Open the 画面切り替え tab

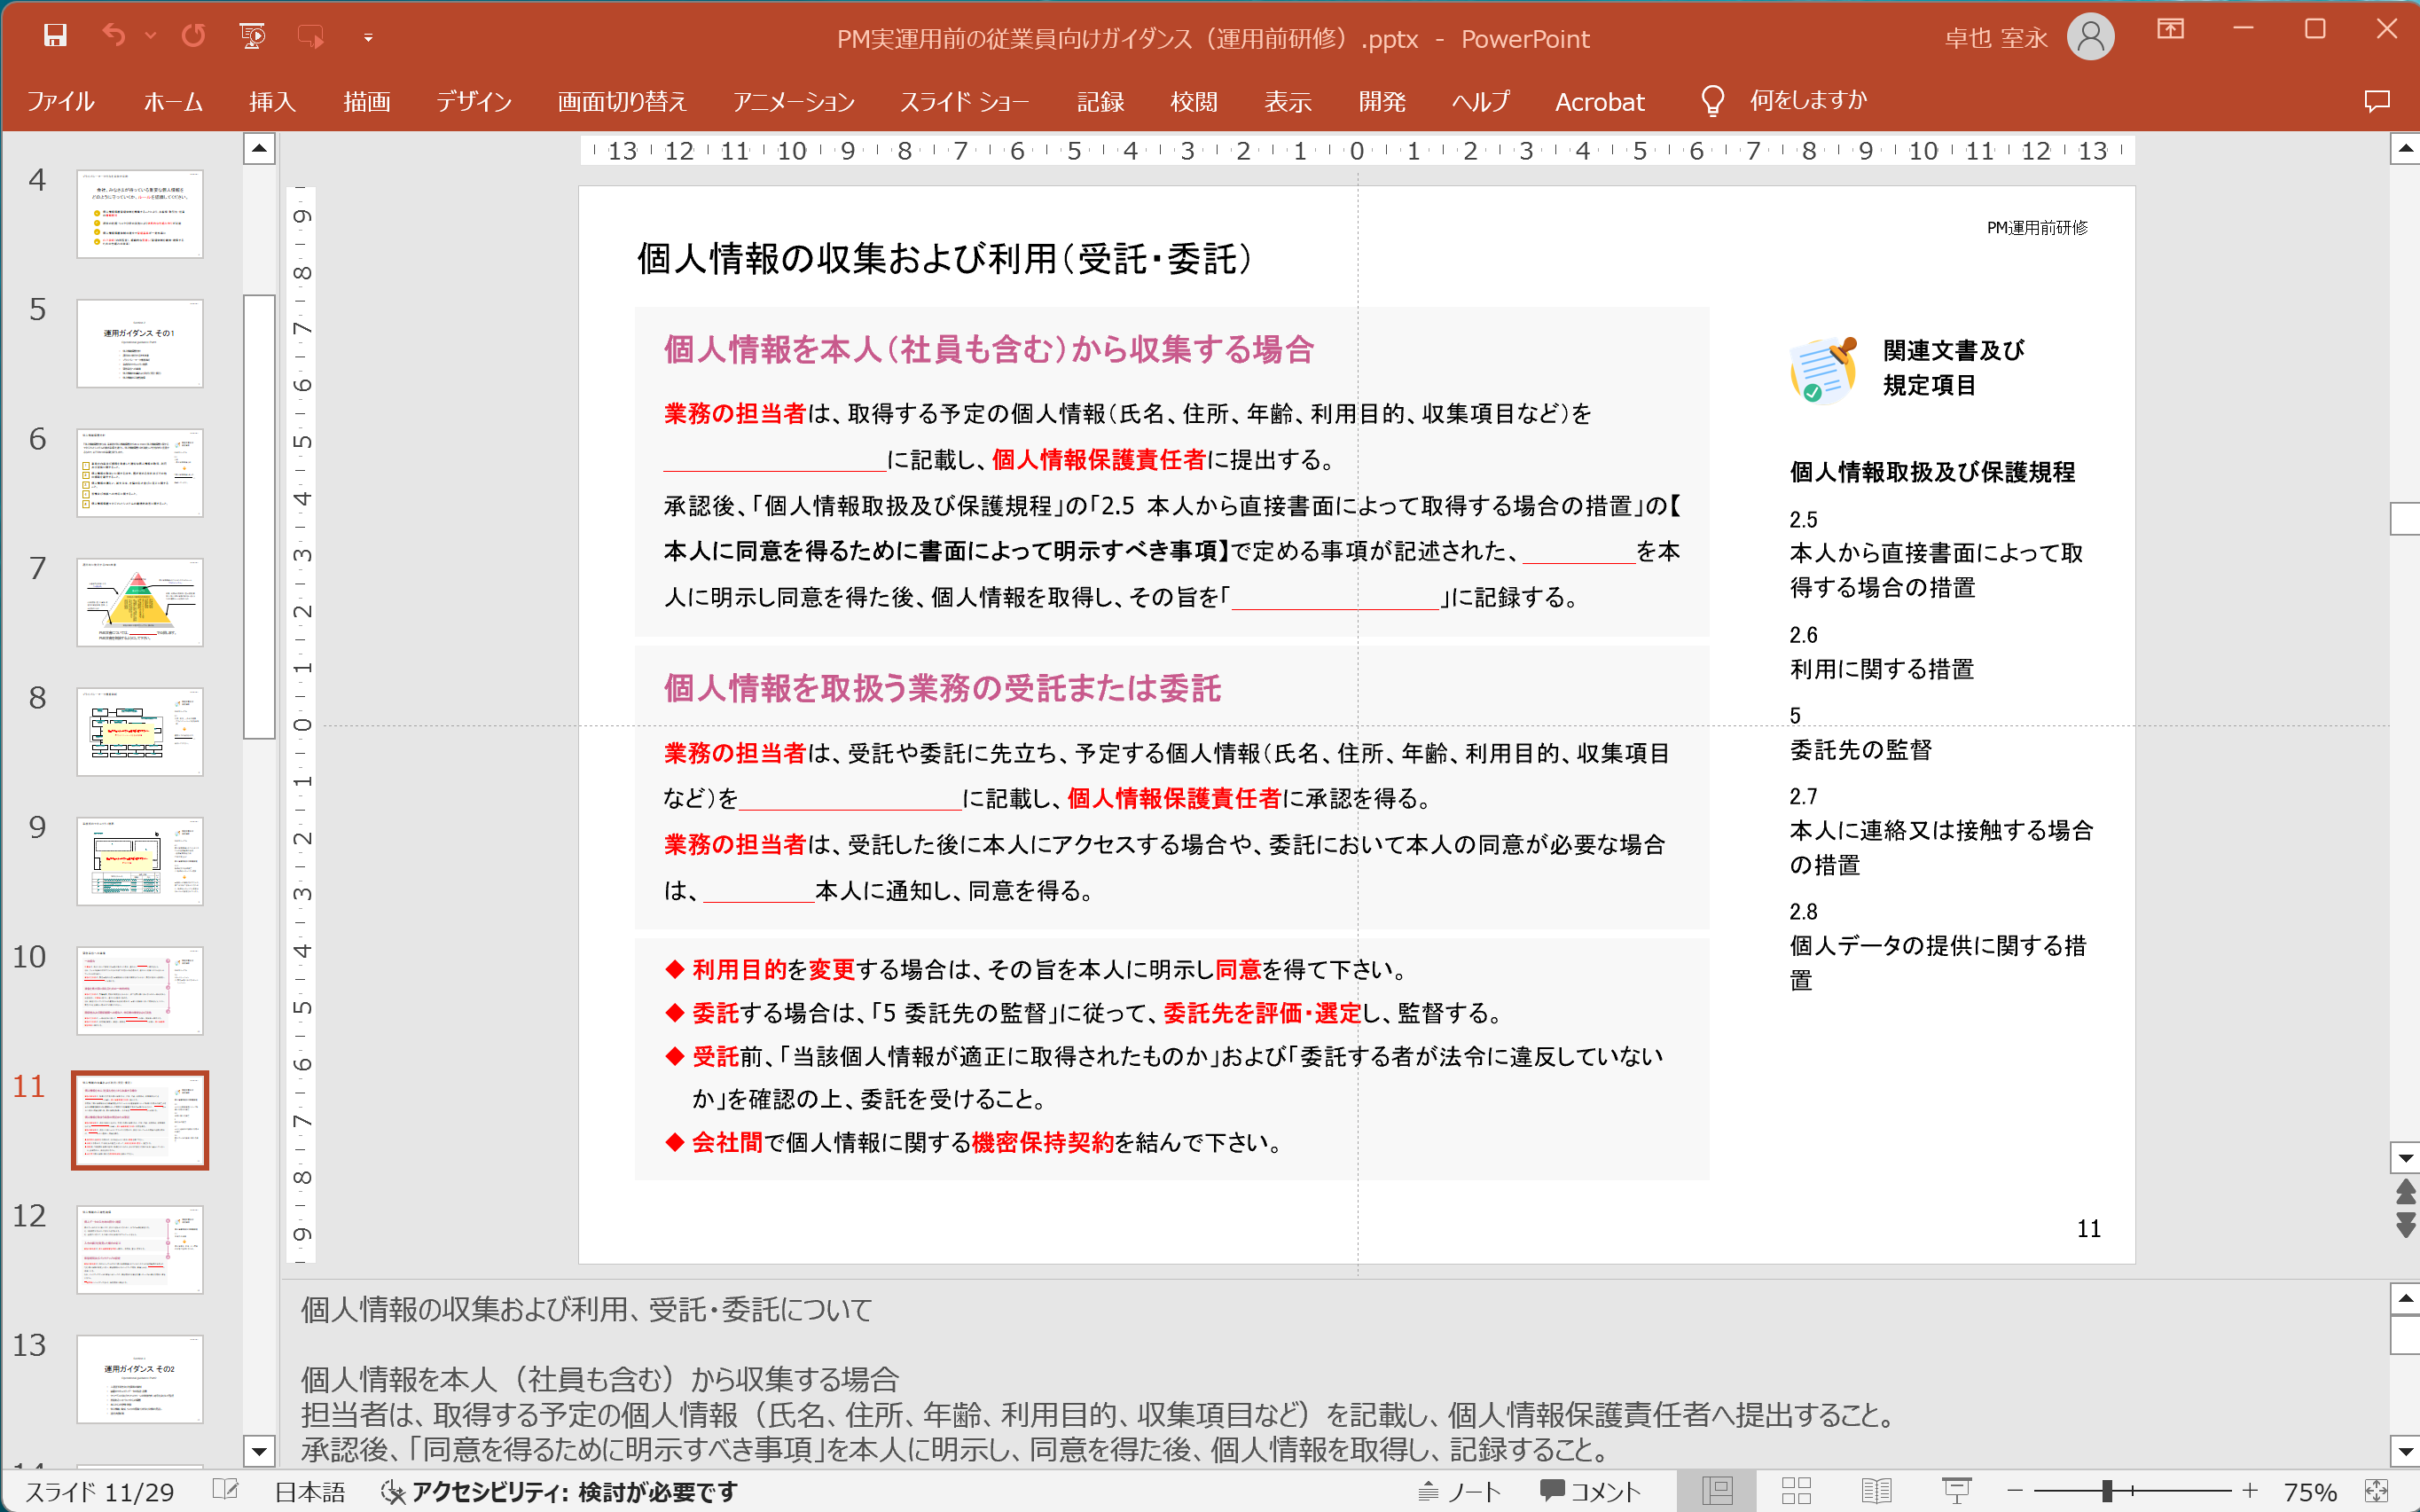[622, 101]
